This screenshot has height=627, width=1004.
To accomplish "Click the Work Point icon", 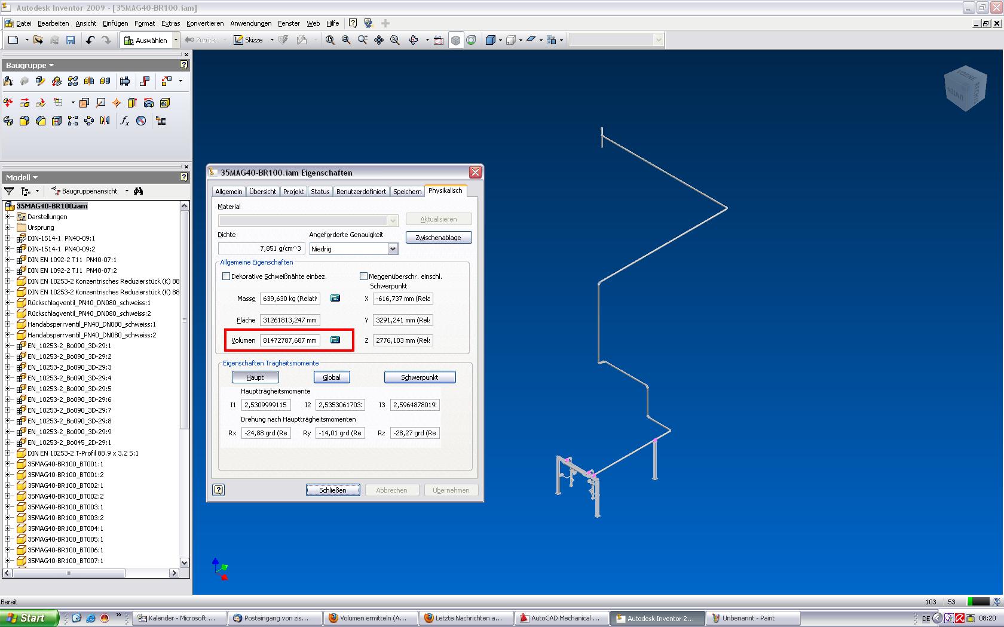I will point(117,103).
